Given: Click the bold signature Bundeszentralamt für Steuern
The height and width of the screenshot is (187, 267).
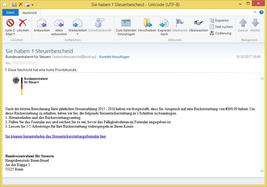Looking at the screenshot, I should click(29, 156).
